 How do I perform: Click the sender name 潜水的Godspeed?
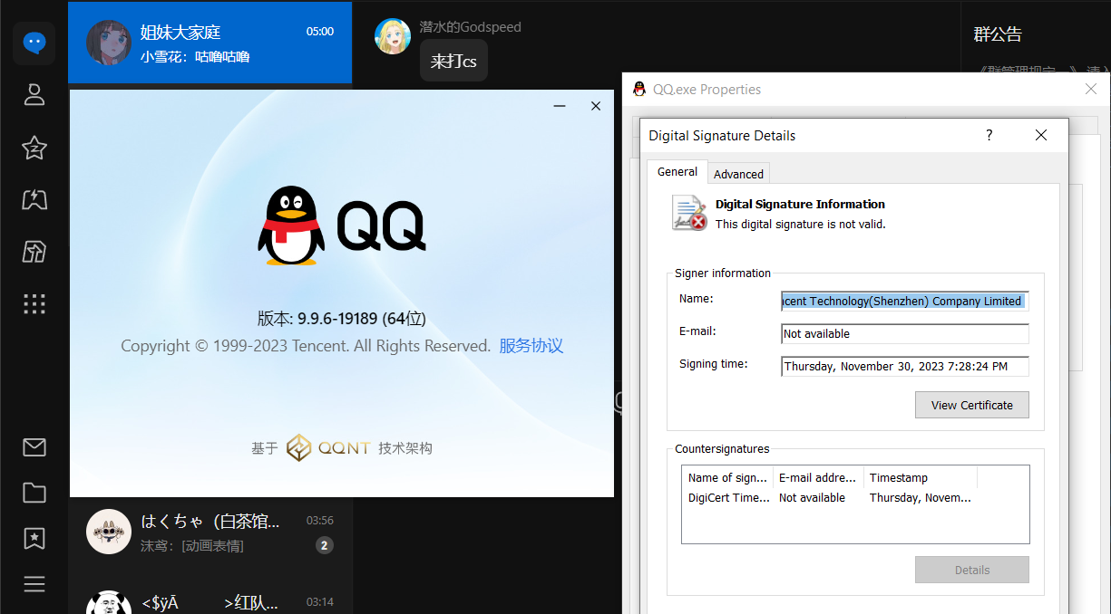(470, 27)
